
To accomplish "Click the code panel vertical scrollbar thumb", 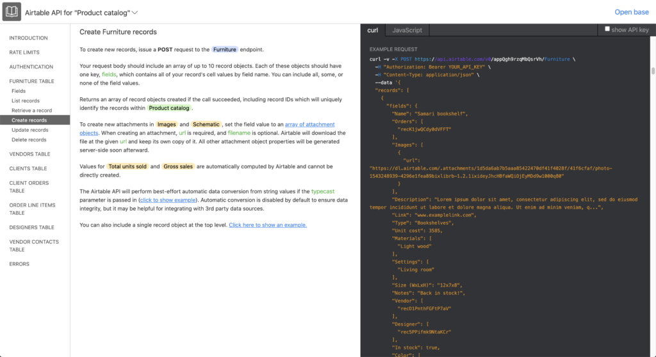I will (x=653, y=70).
